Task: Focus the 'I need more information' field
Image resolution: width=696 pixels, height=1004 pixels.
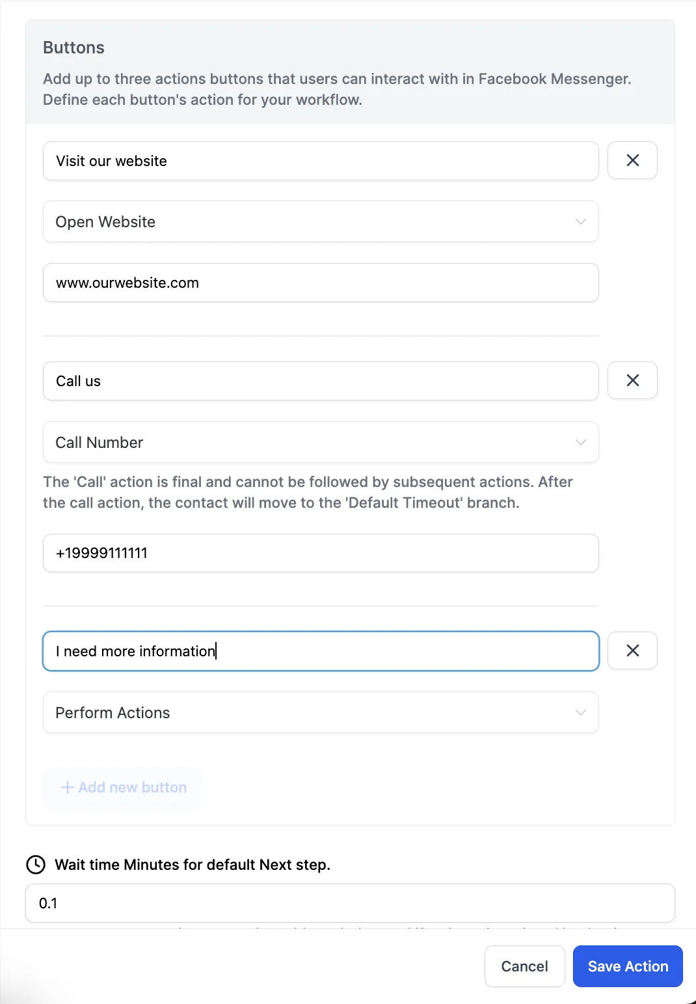Action: coord(321,651)
